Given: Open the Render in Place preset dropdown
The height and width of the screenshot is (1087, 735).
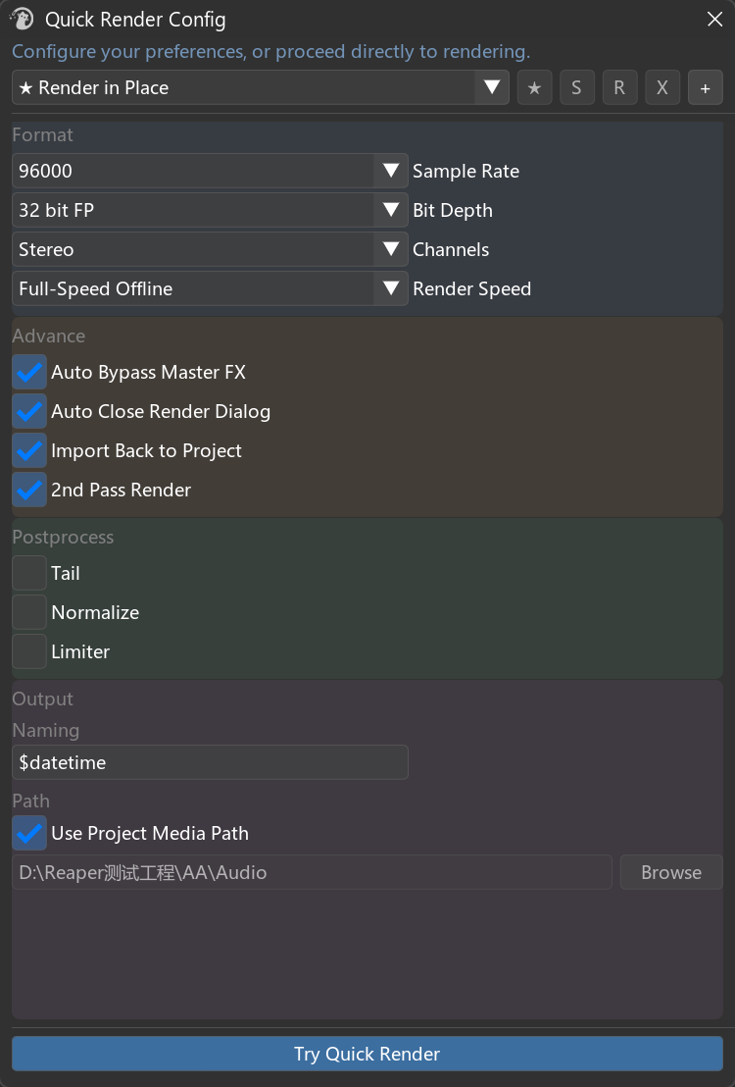Looking at the screenshot, I should click(x=261, y=88).
